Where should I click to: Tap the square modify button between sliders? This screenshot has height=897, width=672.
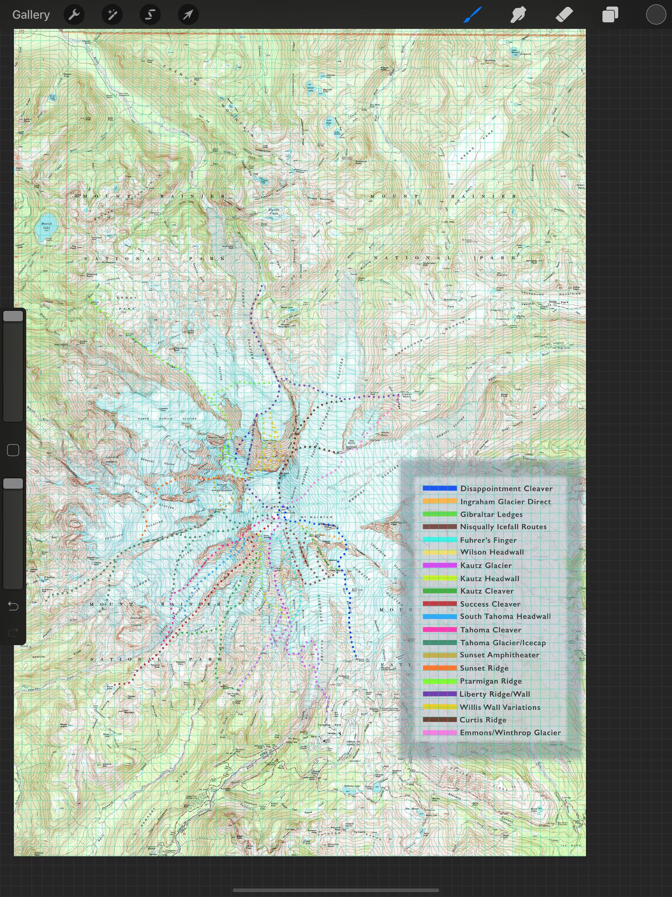click(13, 450)
